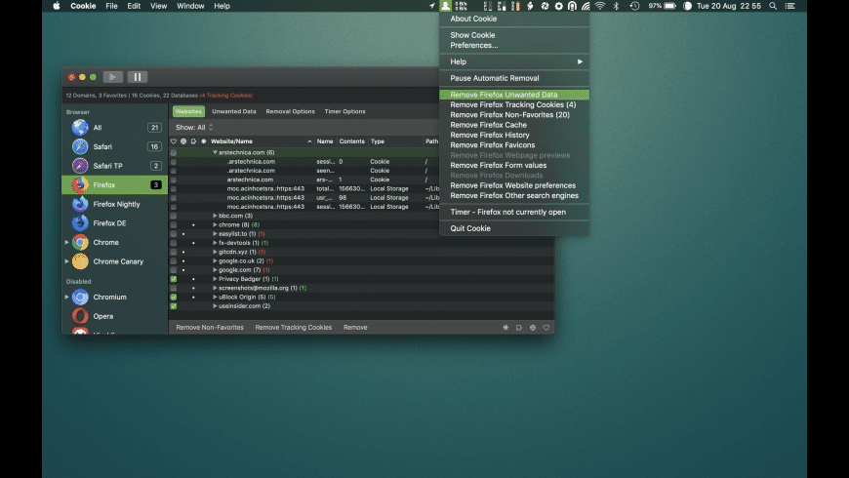
Task: Sort list by Website/Name column
Action: (x=261, y=141)
